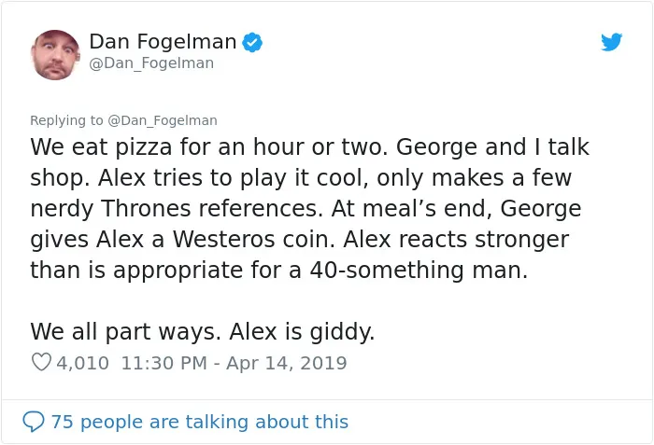Open the 11:30 PM - Apr 14, 2019 timestamp
Viewport: 654px width, 445px height.
click(x=234, y=363)
